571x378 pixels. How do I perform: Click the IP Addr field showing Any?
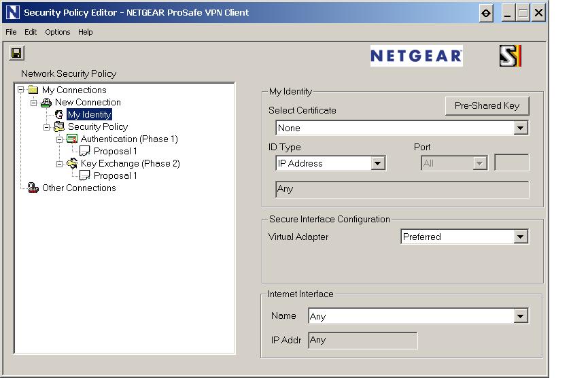tap(363, 341)
